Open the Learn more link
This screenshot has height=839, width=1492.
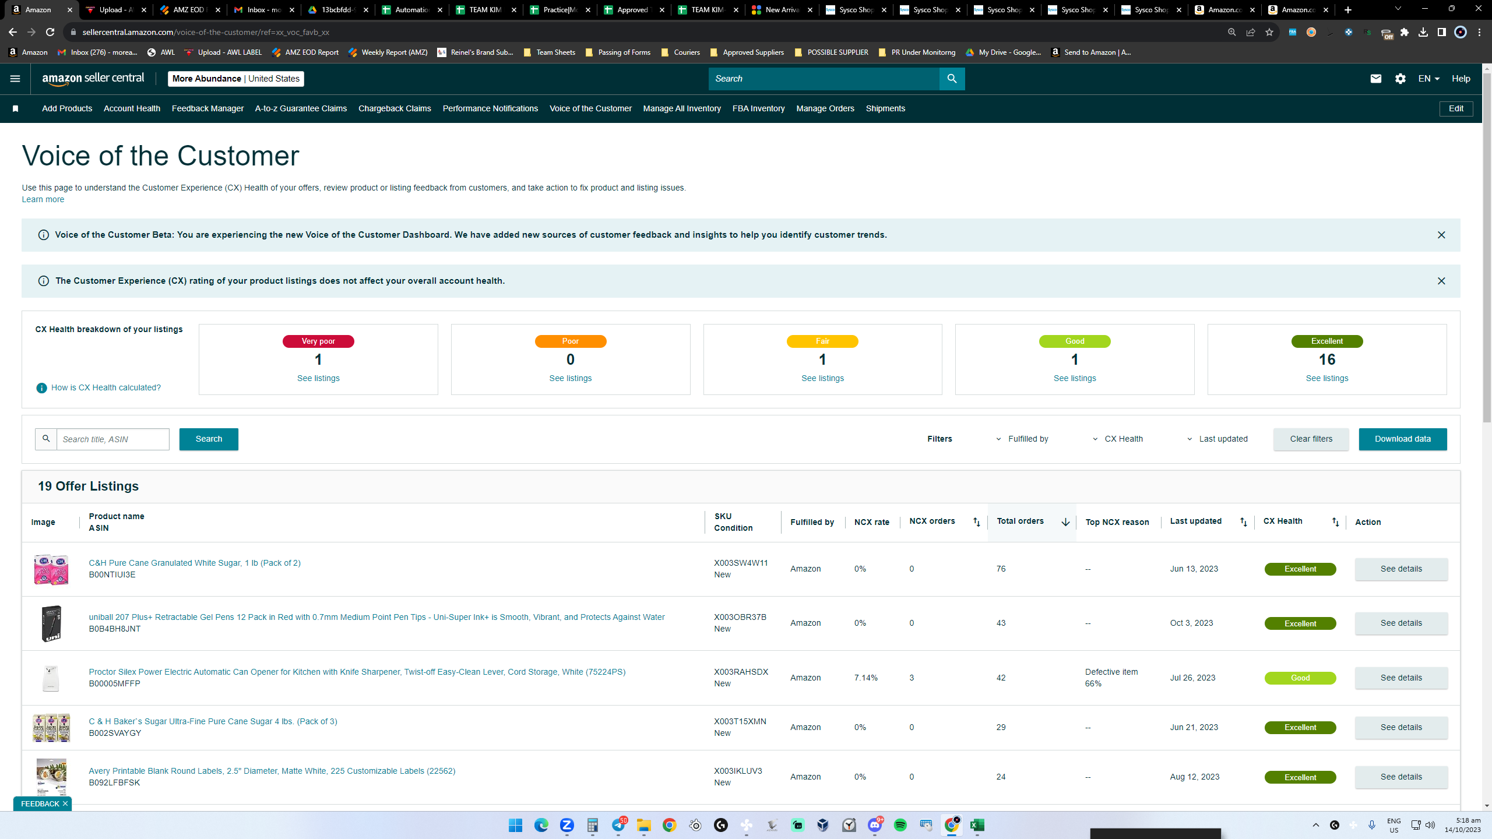pos(43,200)
